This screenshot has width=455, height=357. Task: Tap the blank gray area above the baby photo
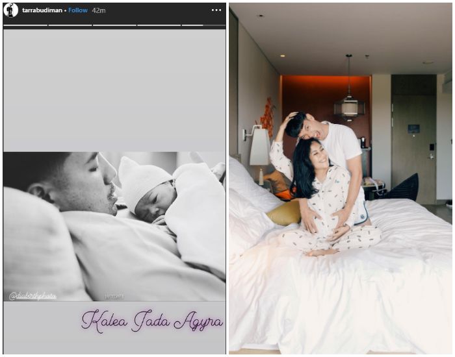point(114,91)
